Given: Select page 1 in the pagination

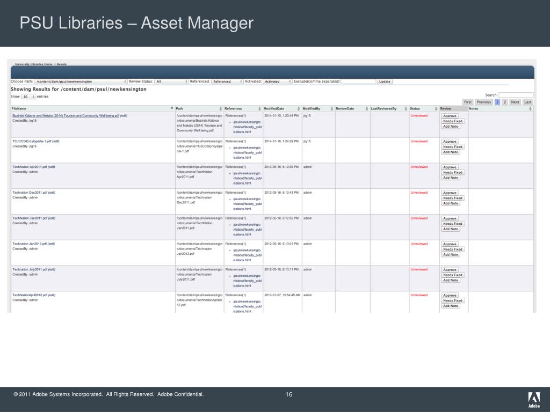Looking at the screenshot, I should pyautogui.click(x=497, y=102).
